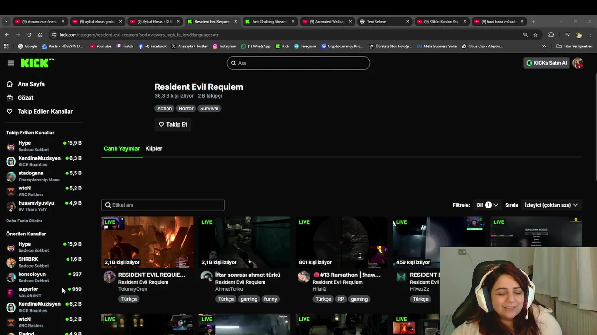Viewport: 597px width, 335px height.
Task: Open the İzleyici (çoktan aza) sort dropdown
Action: pos(551,205)
